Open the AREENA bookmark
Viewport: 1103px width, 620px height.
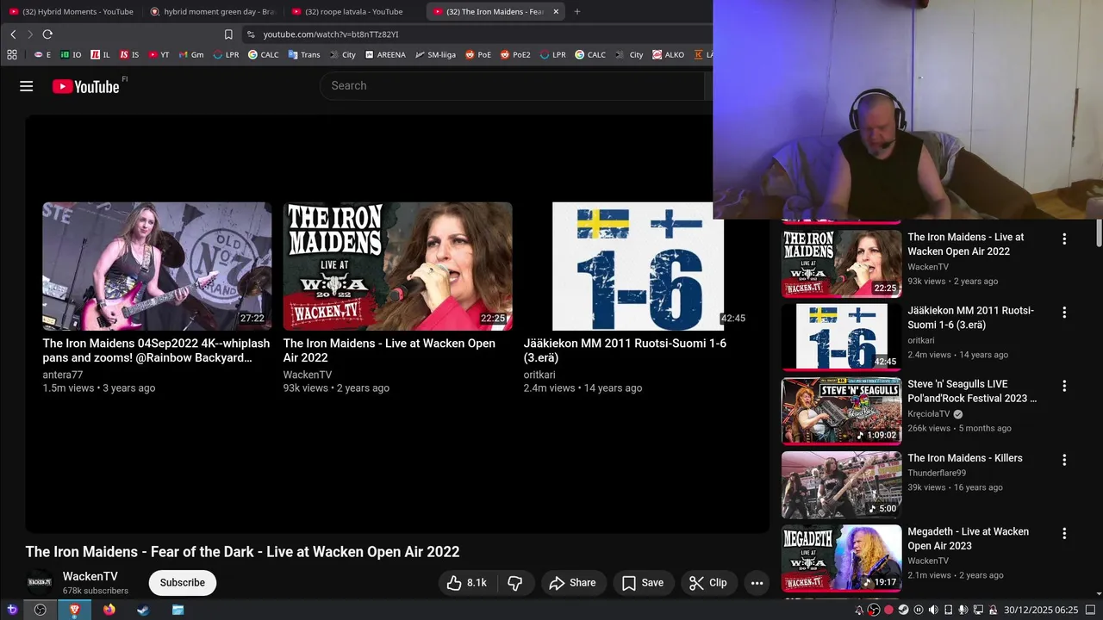[385, 54]
